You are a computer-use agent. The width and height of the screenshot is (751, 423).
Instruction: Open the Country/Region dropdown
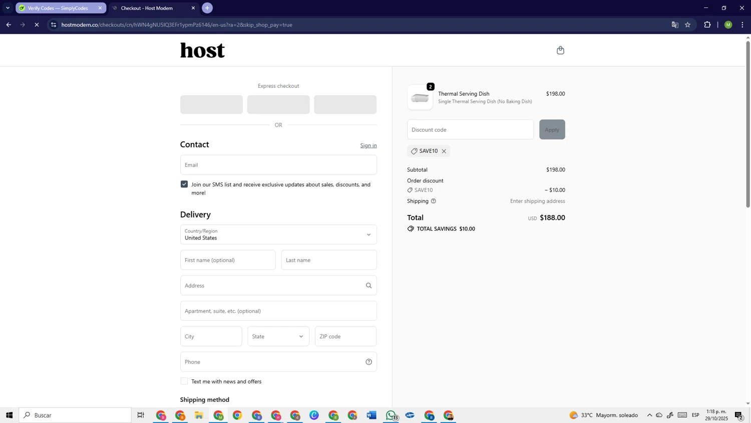pyautogui.click(x=278, y=235)
